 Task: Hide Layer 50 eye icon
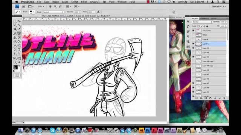pyautogui.click(x=193, y=48)
